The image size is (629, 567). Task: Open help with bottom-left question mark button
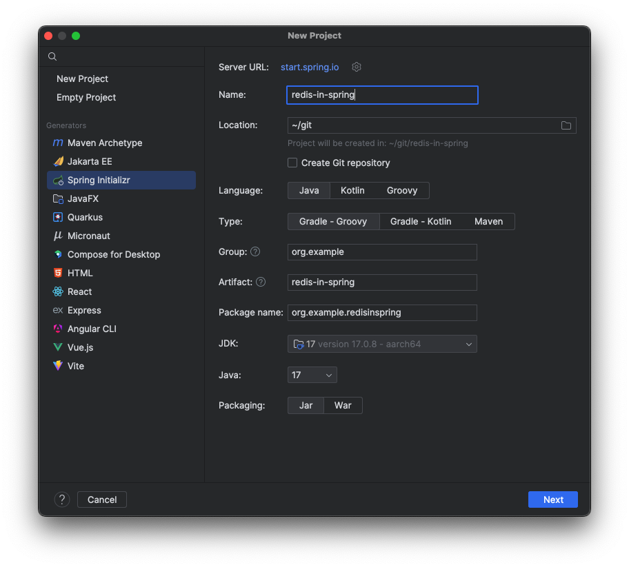[62, 499]
